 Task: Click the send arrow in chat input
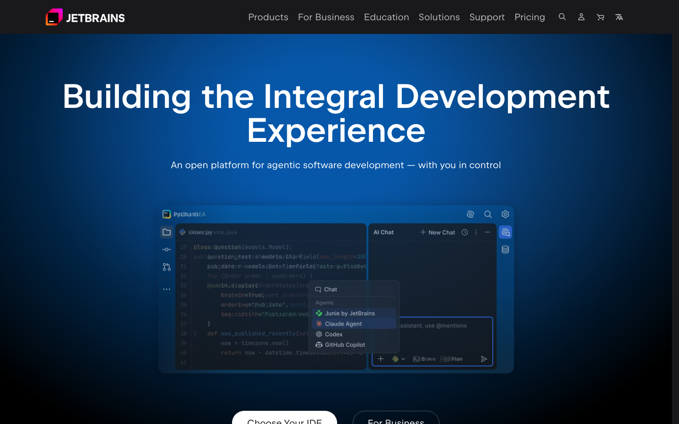(x=484, y=359)
